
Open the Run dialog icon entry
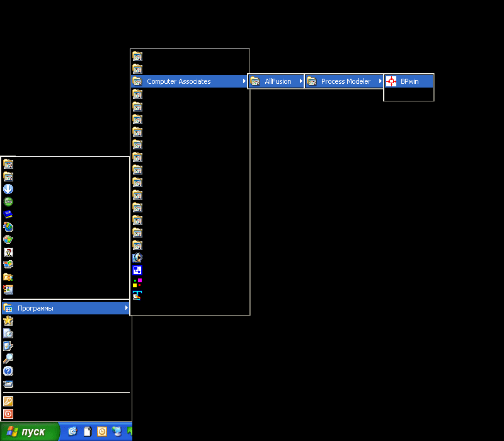pos(8,384)
